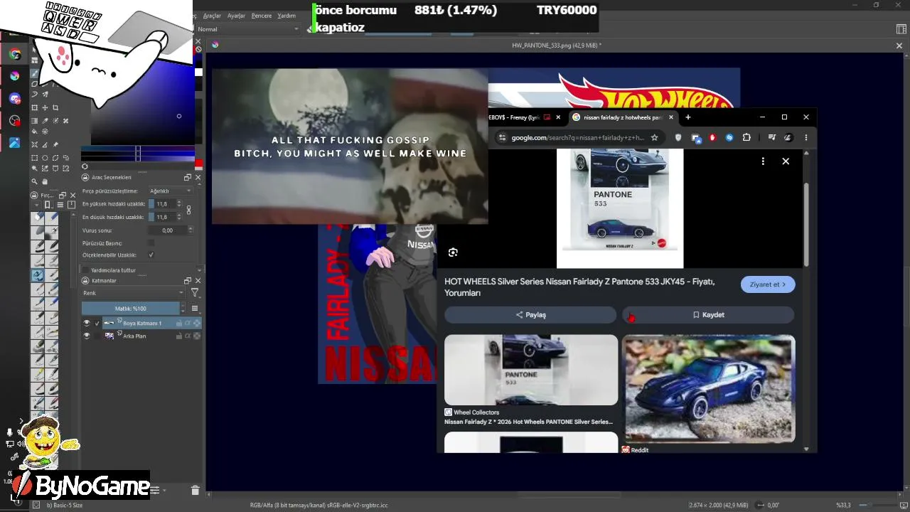Click the chain link icon beside distance values

(x=188, y=210)
